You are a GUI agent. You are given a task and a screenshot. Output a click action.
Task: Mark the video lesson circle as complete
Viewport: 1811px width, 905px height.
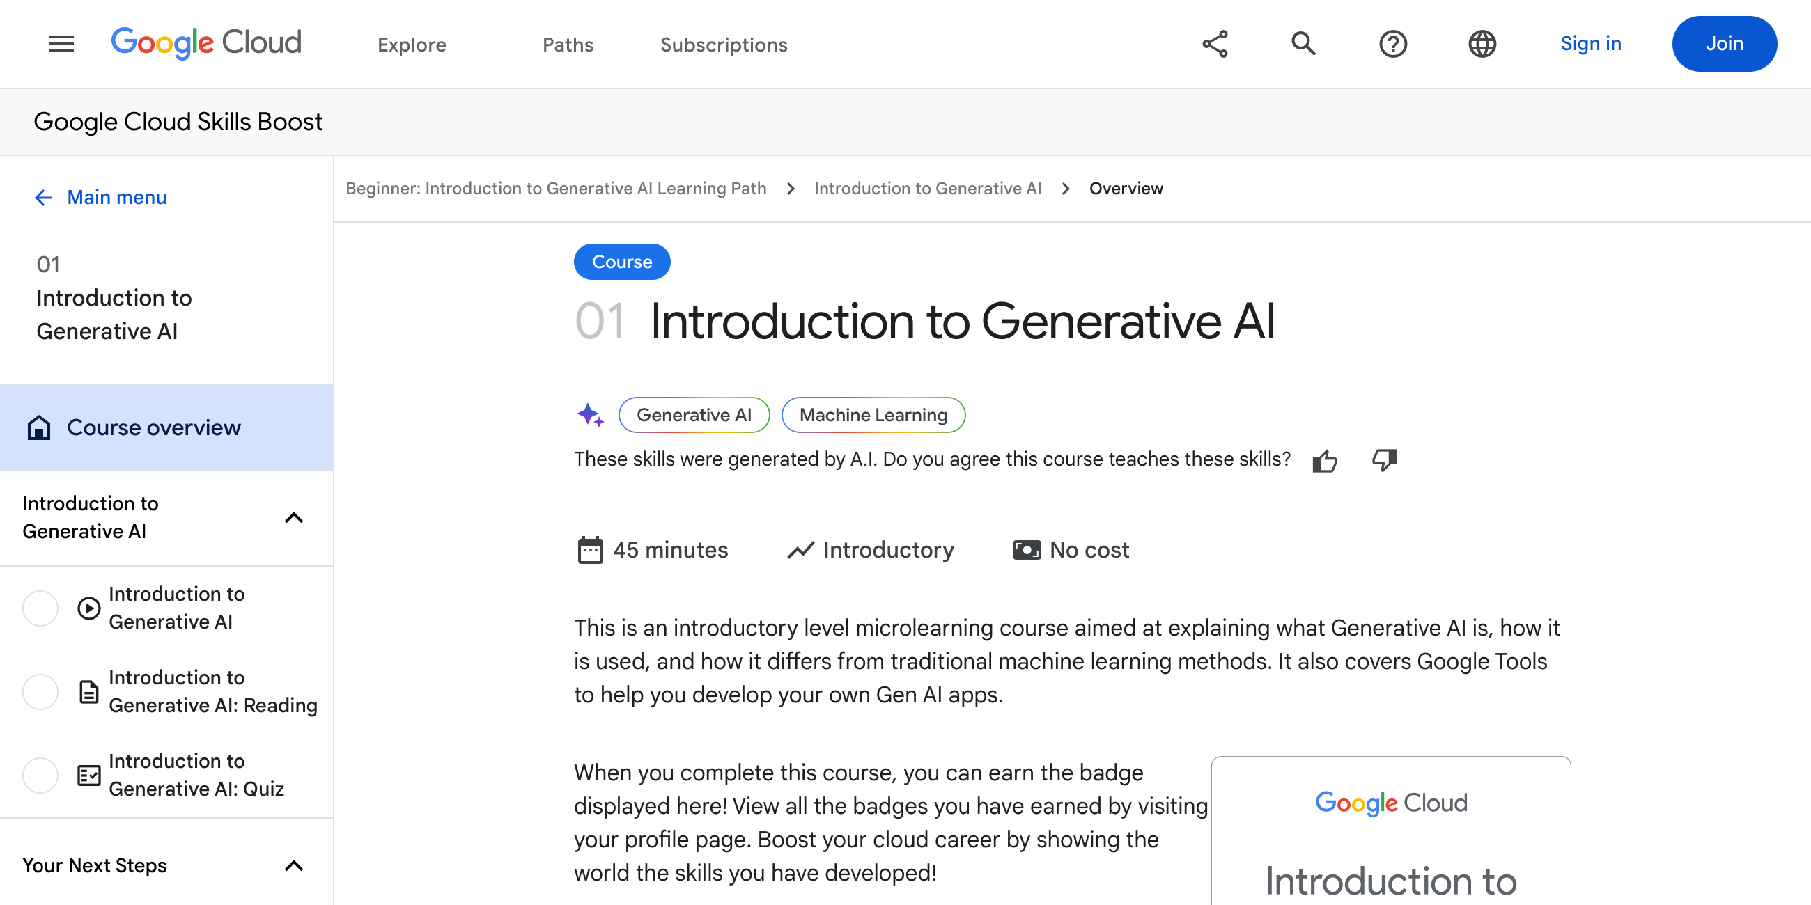[x=40, y=608]
